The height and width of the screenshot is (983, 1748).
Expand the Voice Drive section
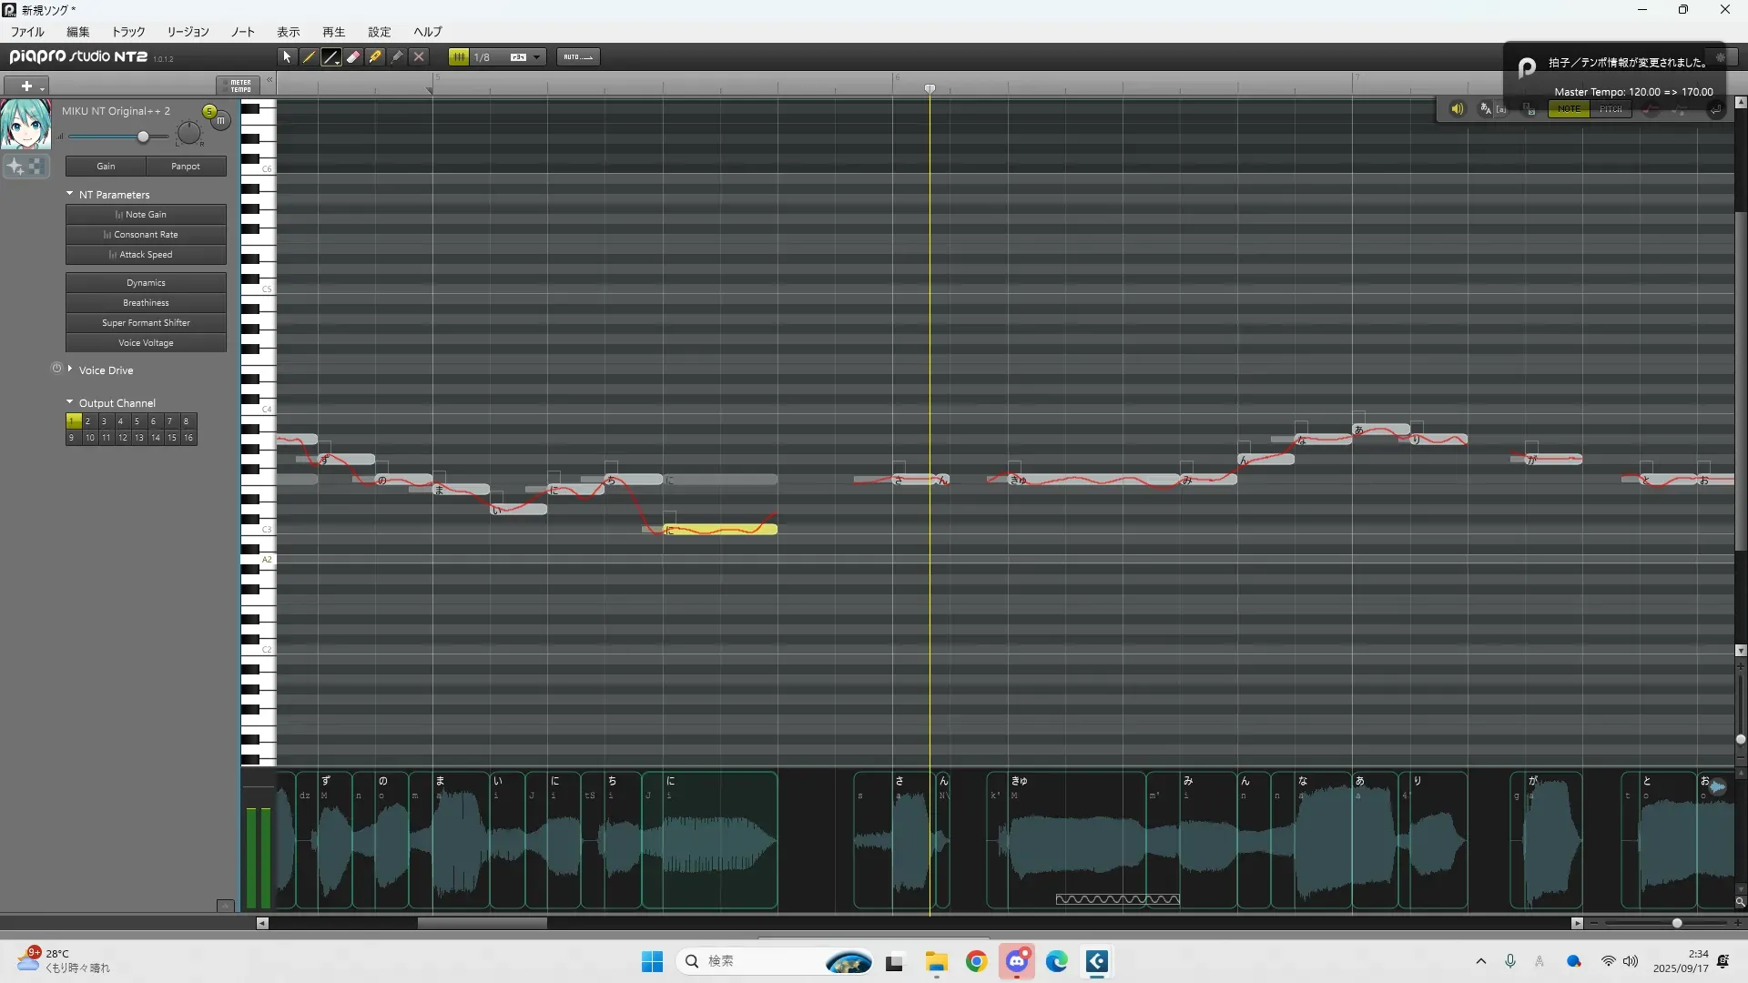click(x=70, y=369)
